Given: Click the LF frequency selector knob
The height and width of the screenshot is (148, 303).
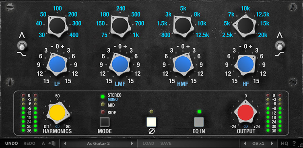Looking at the screenshot, I should click(x=58, y=25).
